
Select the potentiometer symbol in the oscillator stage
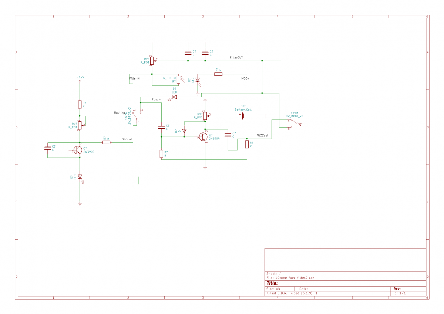click(80, 125)
